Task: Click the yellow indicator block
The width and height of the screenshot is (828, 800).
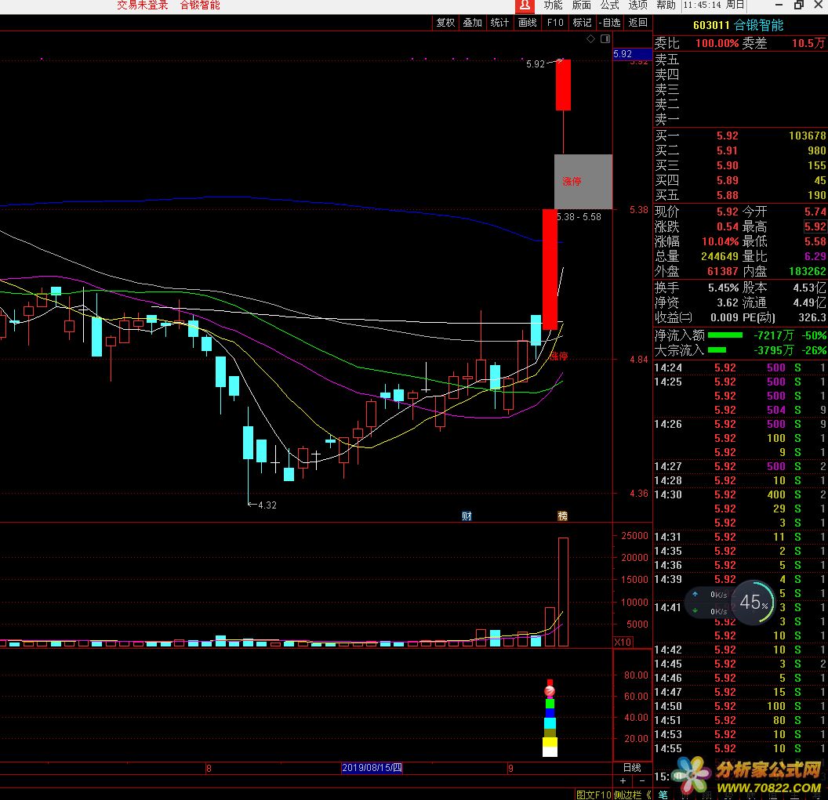Action: point(550,742)
